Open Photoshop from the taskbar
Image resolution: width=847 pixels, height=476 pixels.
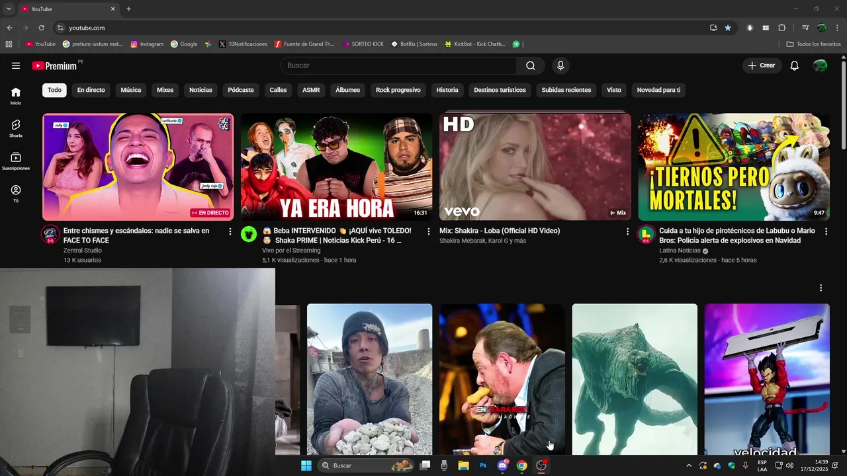[x=483, y=465]
